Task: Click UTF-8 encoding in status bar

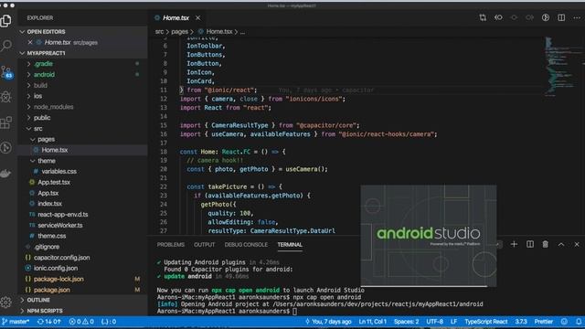Action: click(x=435, y=322)
